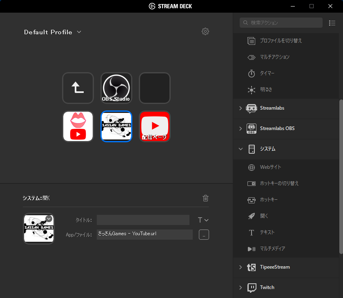Image resolution: width=343 pixels, height=298 pixels.
Task: Select the マルチアクション action icon
Action: click(x=252, y=57)
